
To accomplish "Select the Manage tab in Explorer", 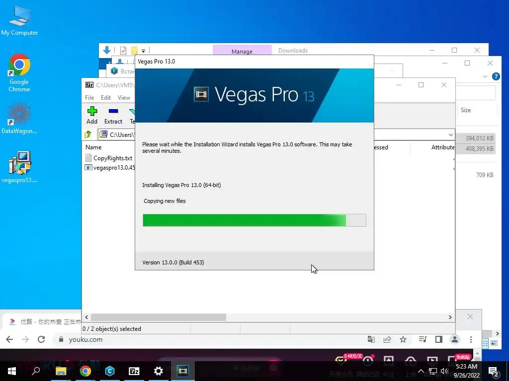I will (x=242, y=51).
